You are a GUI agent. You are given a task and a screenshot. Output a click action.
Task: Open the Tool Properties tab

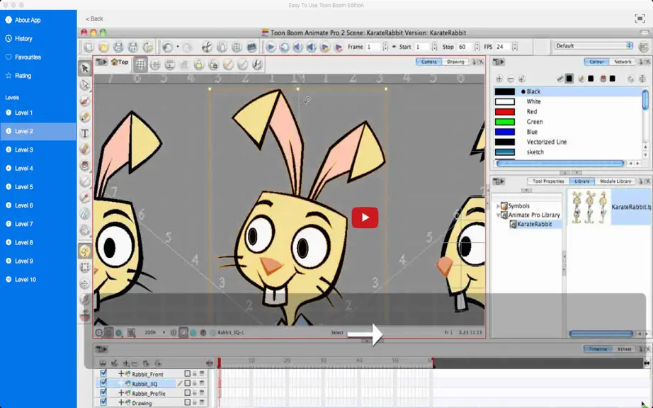[x=547, y=181]
